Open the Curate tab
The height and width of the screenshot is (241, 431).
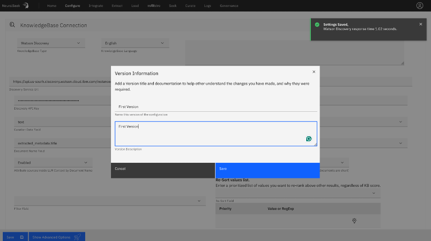point(190,6)
